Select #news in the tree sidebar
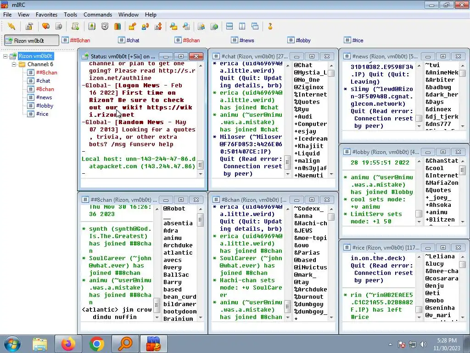470x353 pixels. click(44, 97)
